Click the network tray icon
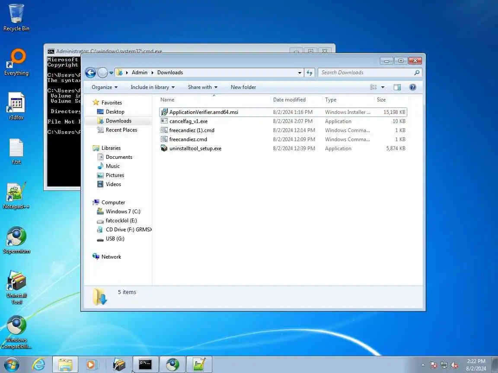 pyautogui.click(x=444, y=365)
